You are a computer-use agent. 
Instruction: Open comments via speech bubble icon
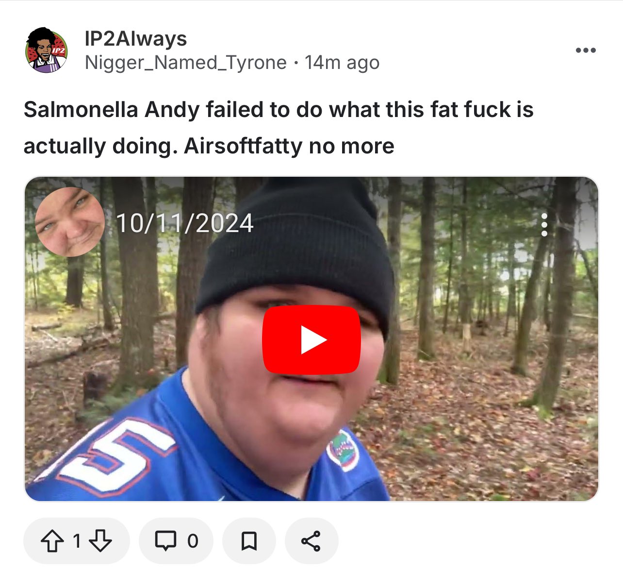pos(165,541)
